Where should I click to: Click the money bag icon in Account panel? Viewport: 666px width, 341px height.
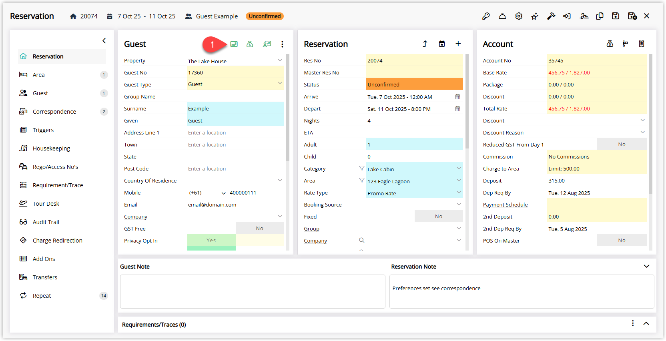610,44
